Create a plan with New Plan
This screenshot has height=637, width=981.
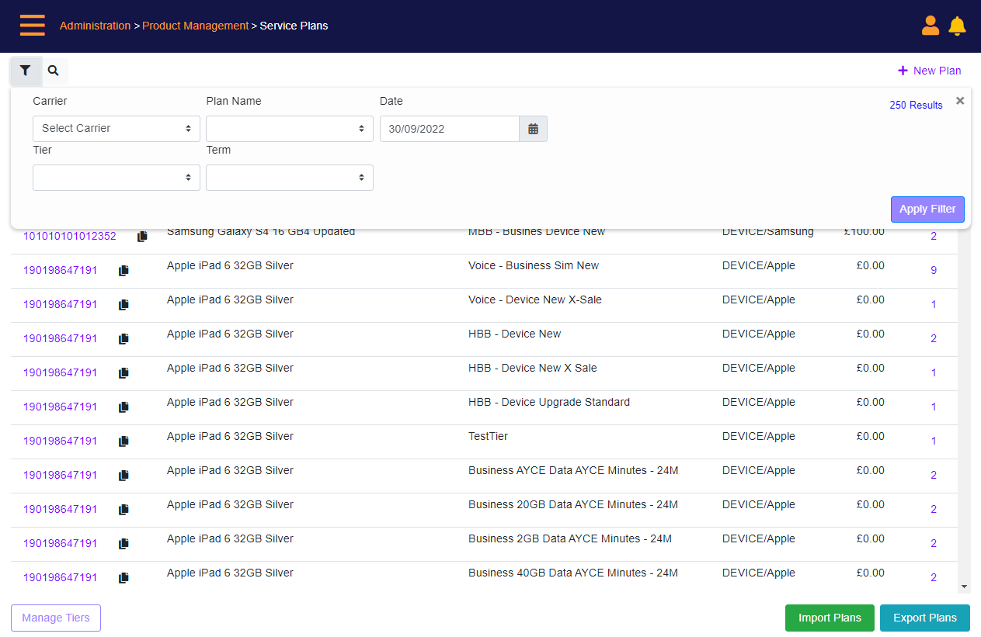(930, 71)
